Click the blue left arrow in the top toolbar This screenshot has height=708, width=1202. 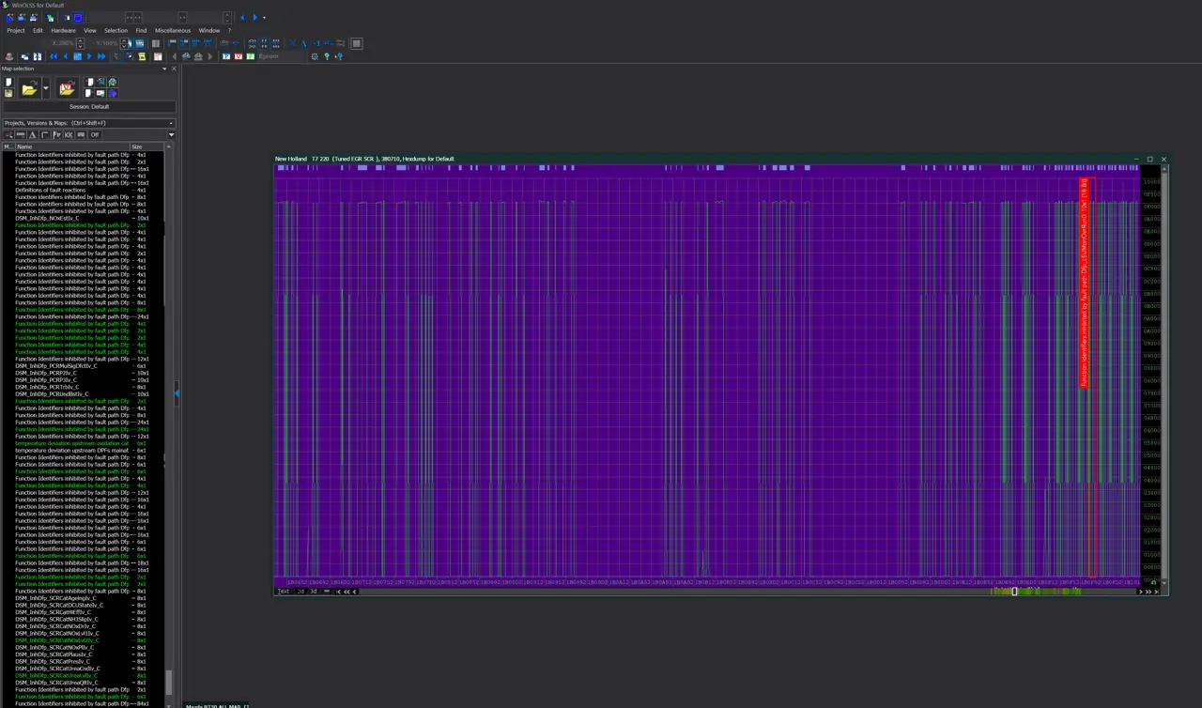coord(242,17)
